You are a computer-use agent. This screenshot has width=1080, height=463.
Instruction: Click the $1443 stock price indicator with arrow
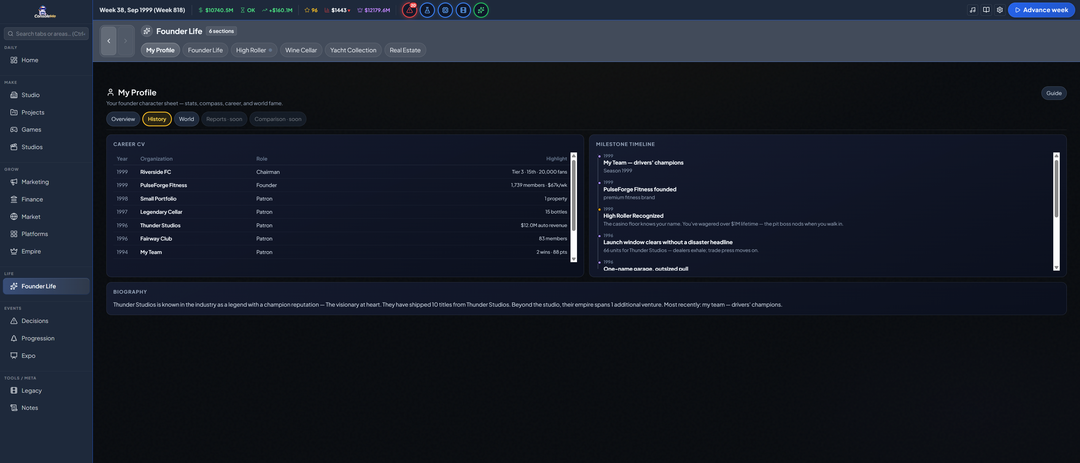[x=338, y=10]
